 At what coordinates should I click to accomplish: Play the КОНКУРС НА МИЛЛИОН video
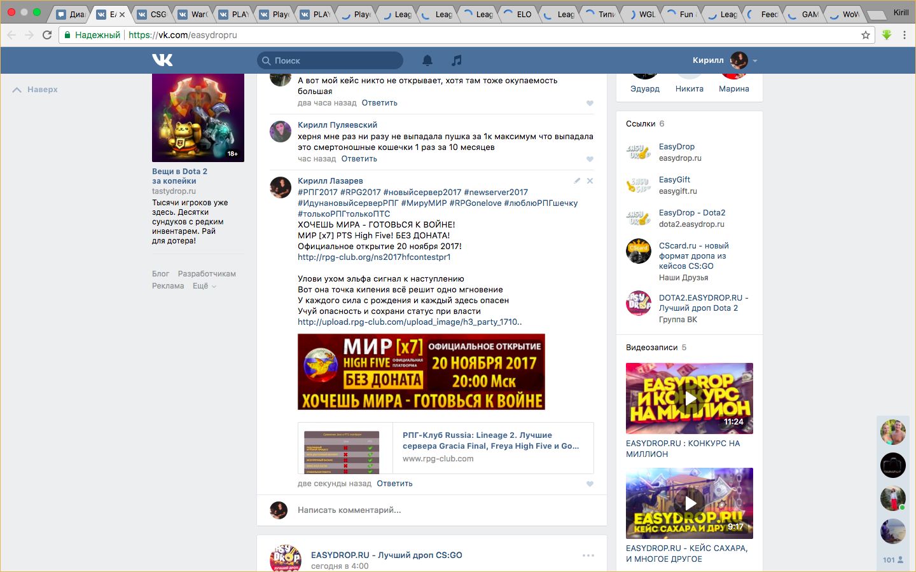click(x=690, y=398)
